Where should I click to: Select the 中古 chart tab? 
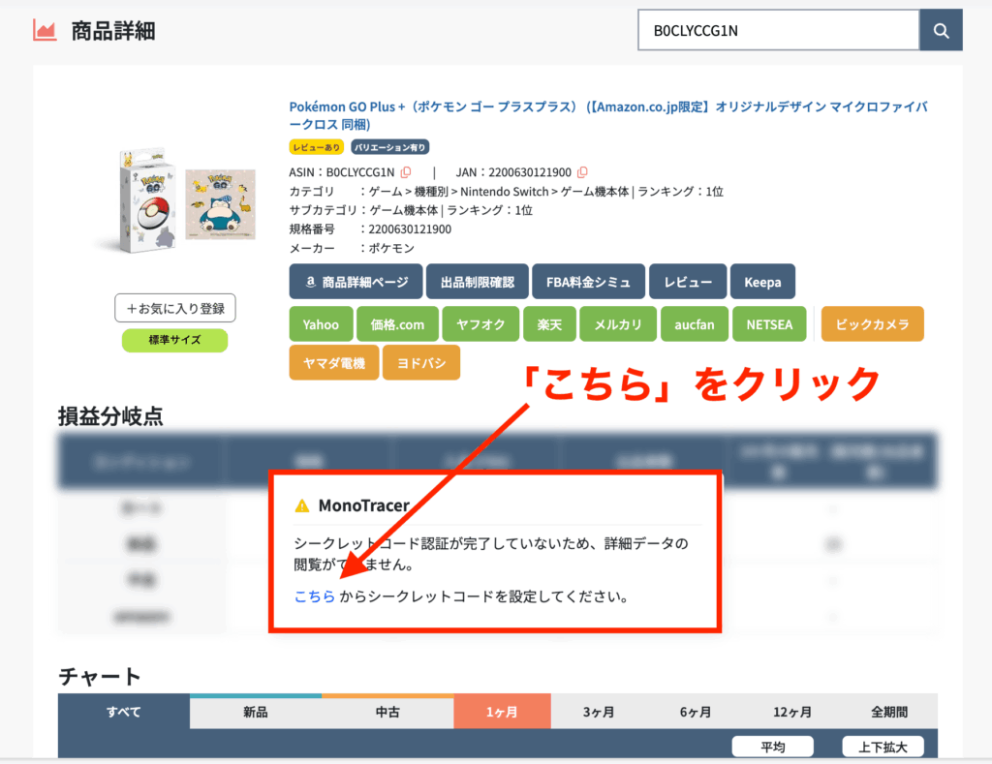point(387,712)
